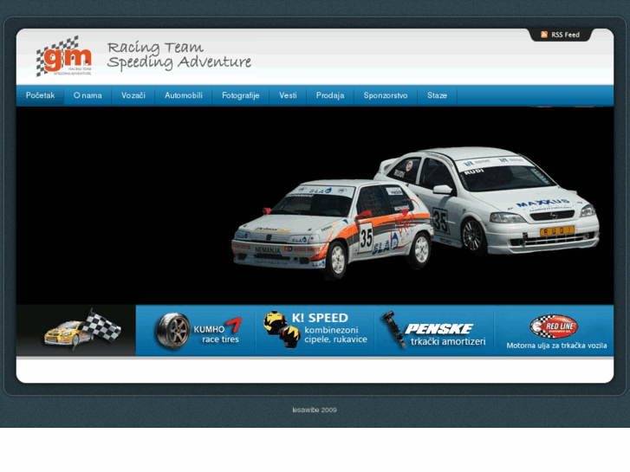Click the K! Speed racing helmets icon
This screenshot has height=472, width=630.
[x=282, y=329]
